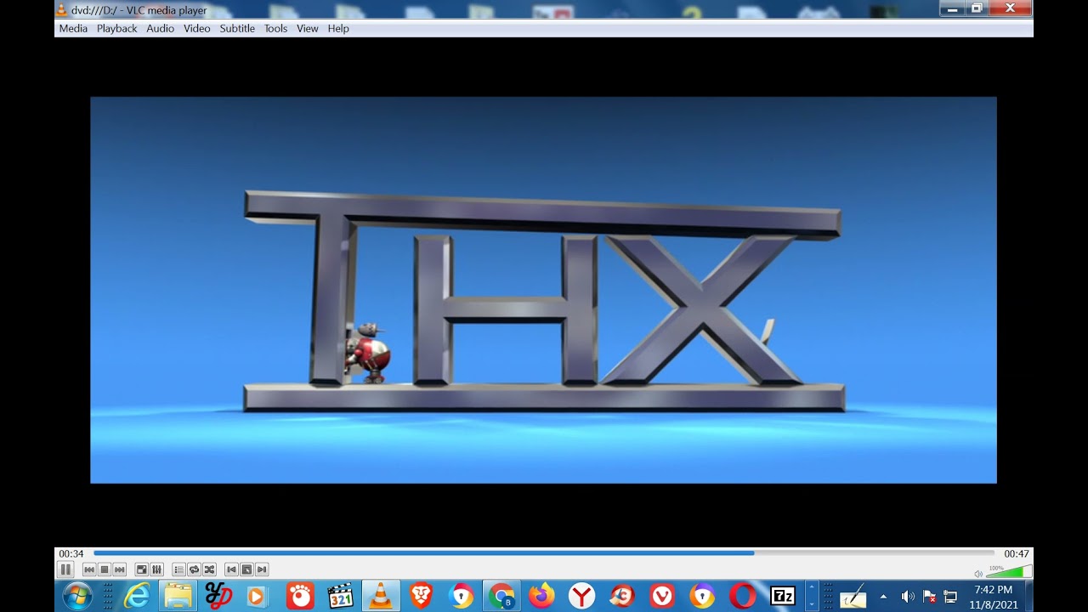Launch Windows Media Player from taskbar
The image size is (1088, 612).
coord(258,596)
